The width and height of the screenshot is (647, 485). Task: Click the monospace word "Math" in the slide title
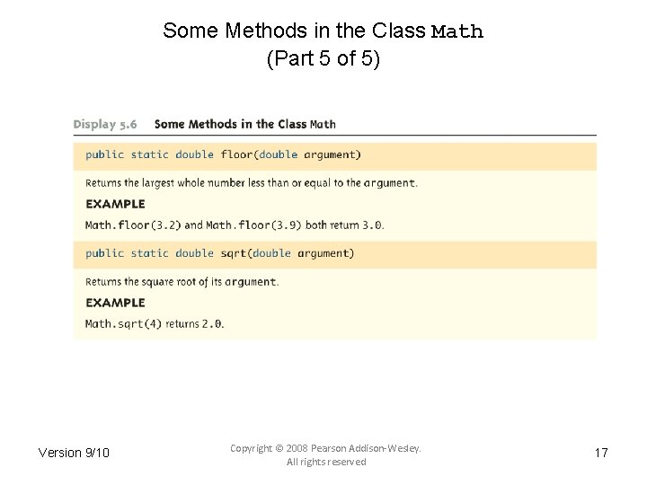pos(457,32)
